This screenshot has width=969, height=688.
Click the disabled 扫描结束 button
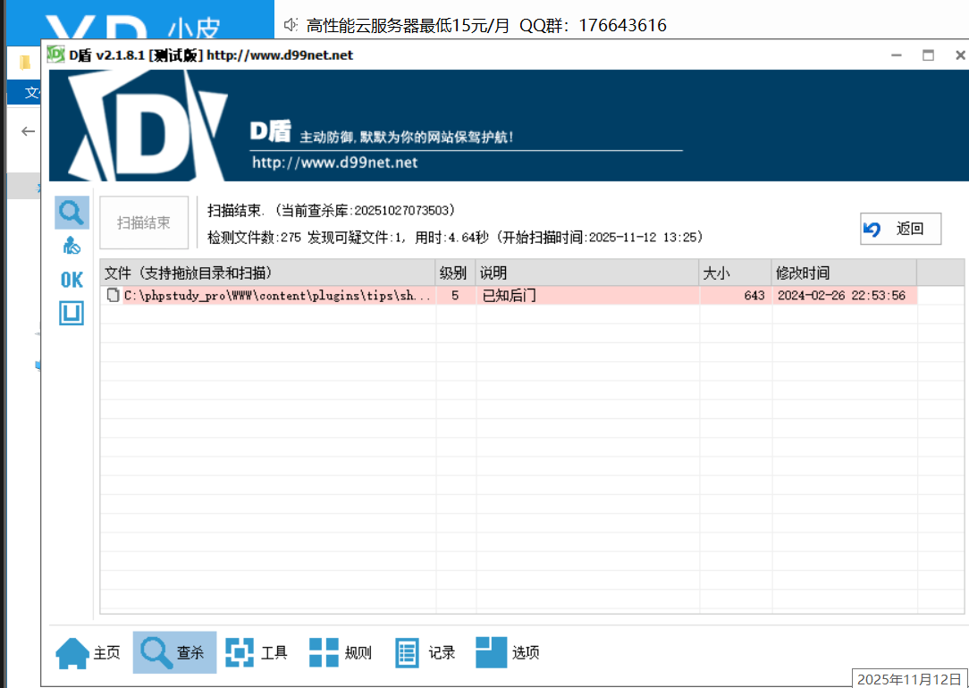pyautogui.click(x=144, y=222)
